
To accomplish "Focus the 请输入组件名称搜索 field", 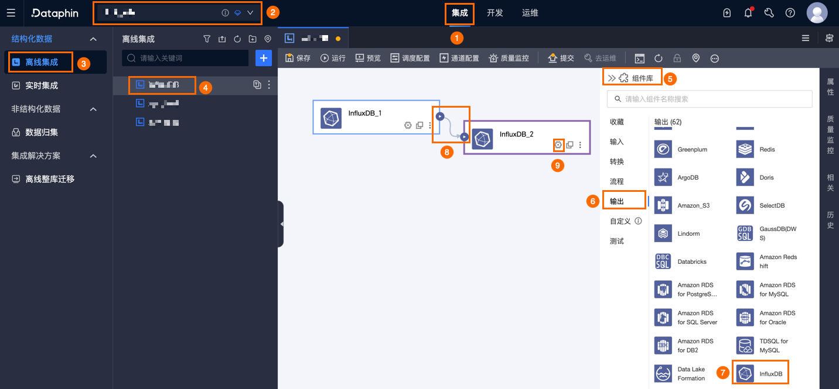I will coord(710,99).
